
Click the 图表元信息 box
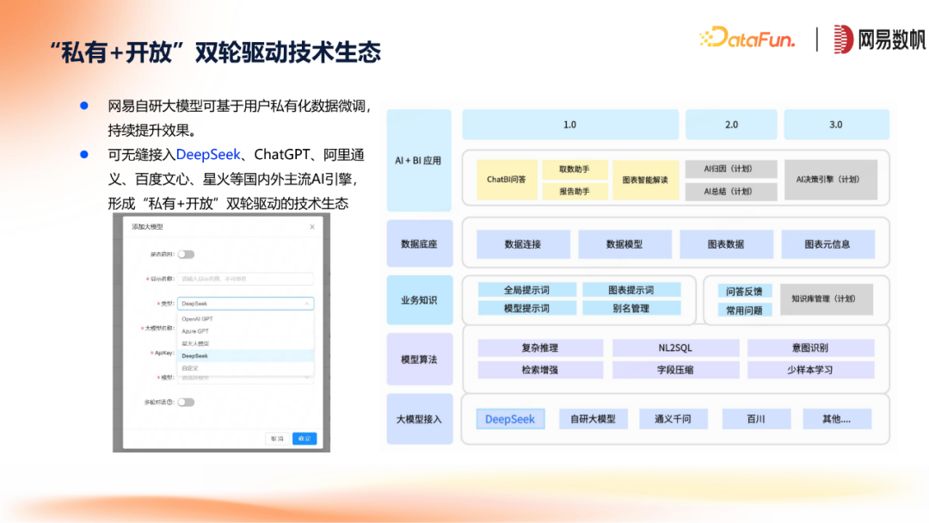tap(827, 244)
